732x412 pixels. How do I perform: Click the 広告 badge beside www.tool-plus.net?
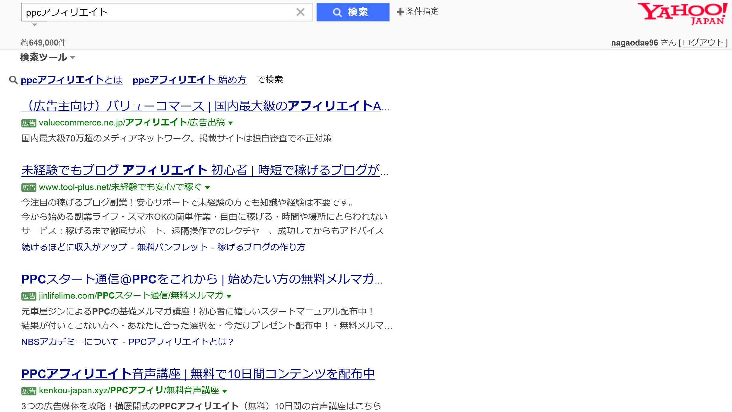pyautogui.click(x=29, y=187)
